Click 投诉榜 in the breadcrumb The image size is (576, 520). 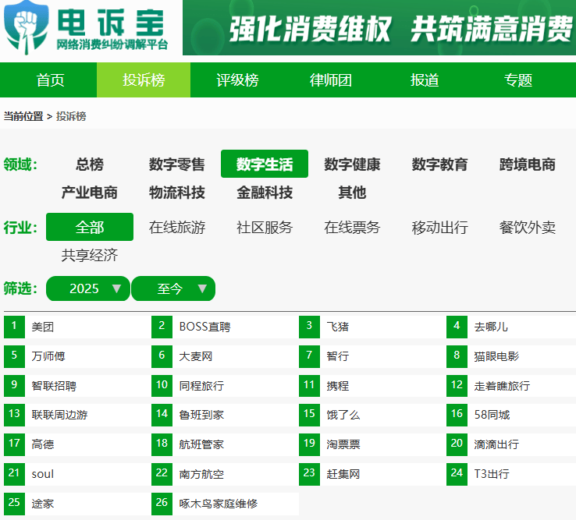point(71,116)
